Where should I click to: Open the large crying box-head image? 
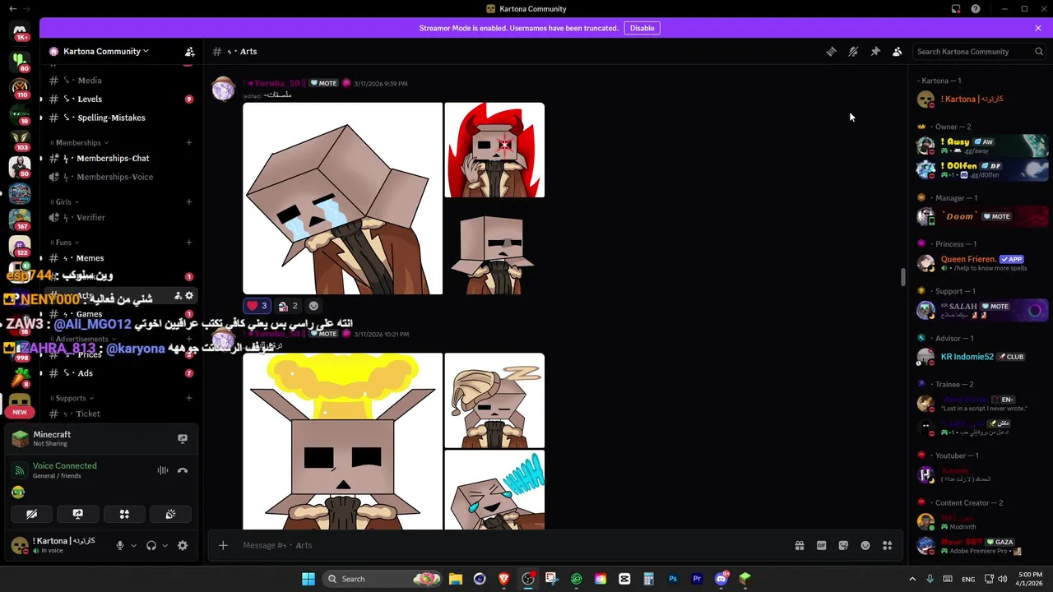[343, 198]
